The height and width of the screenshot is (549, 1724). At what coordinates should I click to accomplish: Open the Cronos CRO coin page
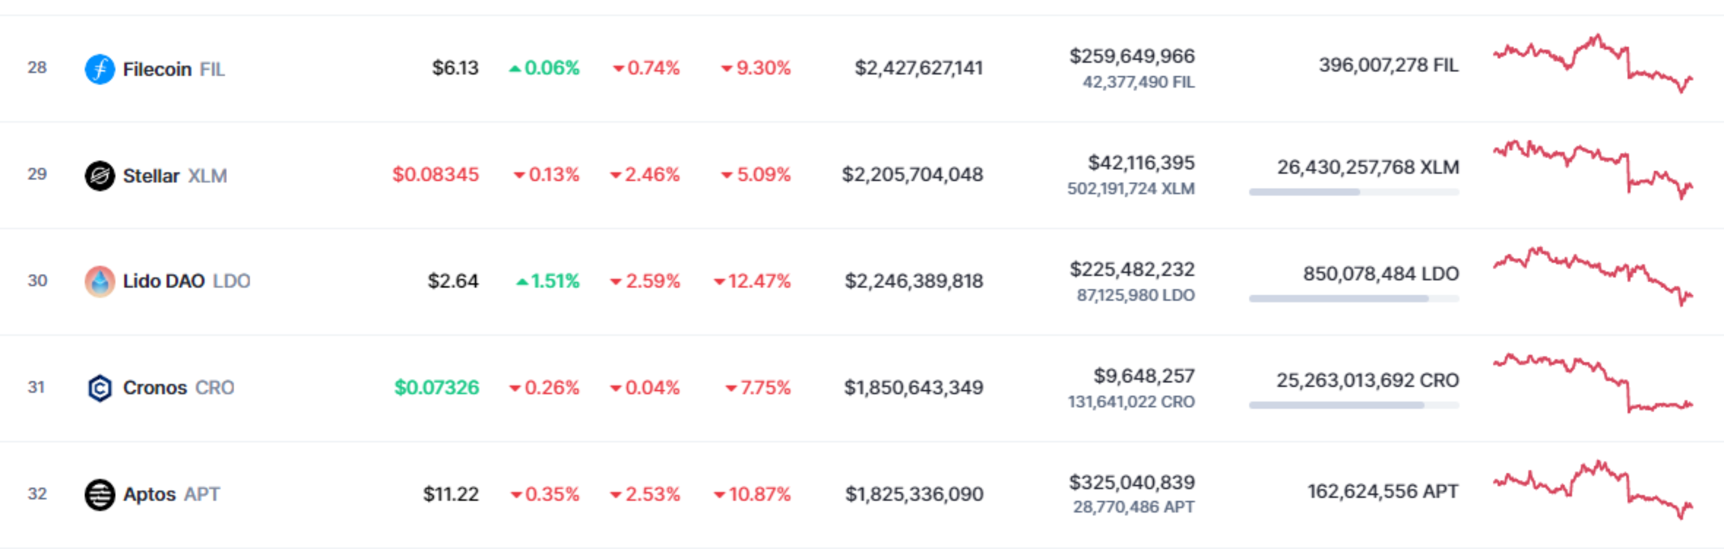pos(178,388)
